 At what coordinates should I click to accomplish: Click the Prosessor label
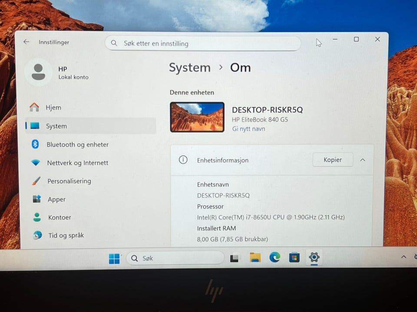click(x=210, y=206)
